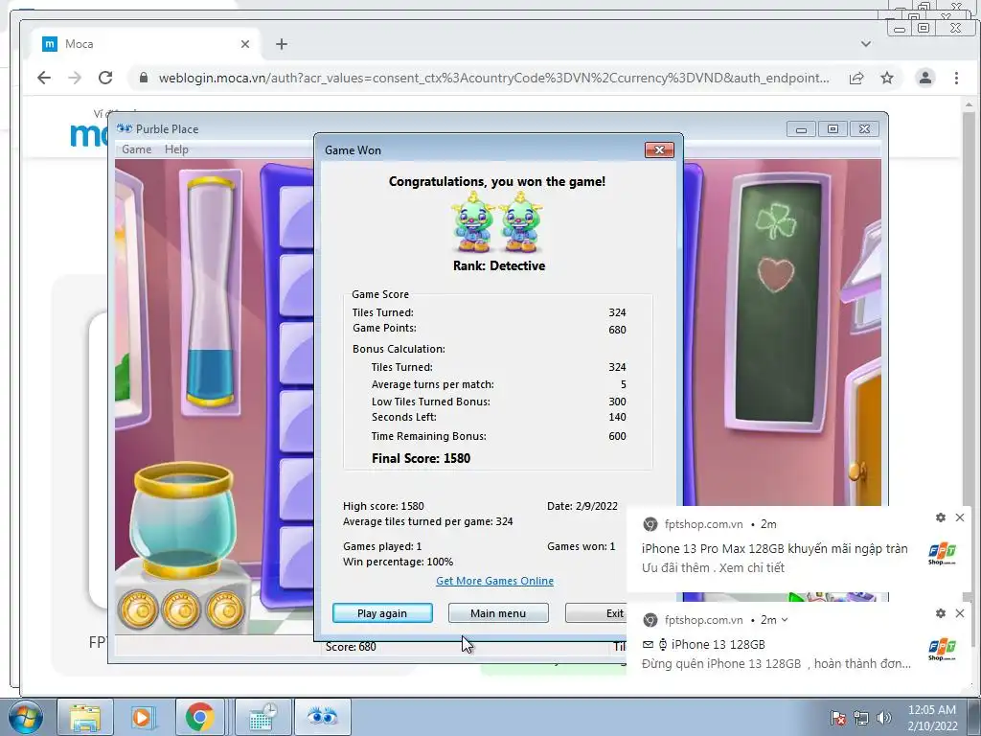Open Windows Media Player from the taskbar

click(x=142, y=717)
